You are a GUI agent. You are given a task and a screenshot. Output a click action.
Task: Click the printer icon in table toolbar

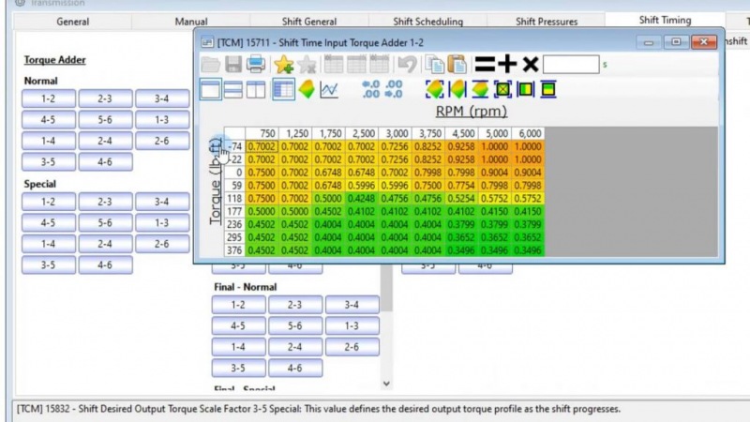pyautogui.click(x=256, y=65)
